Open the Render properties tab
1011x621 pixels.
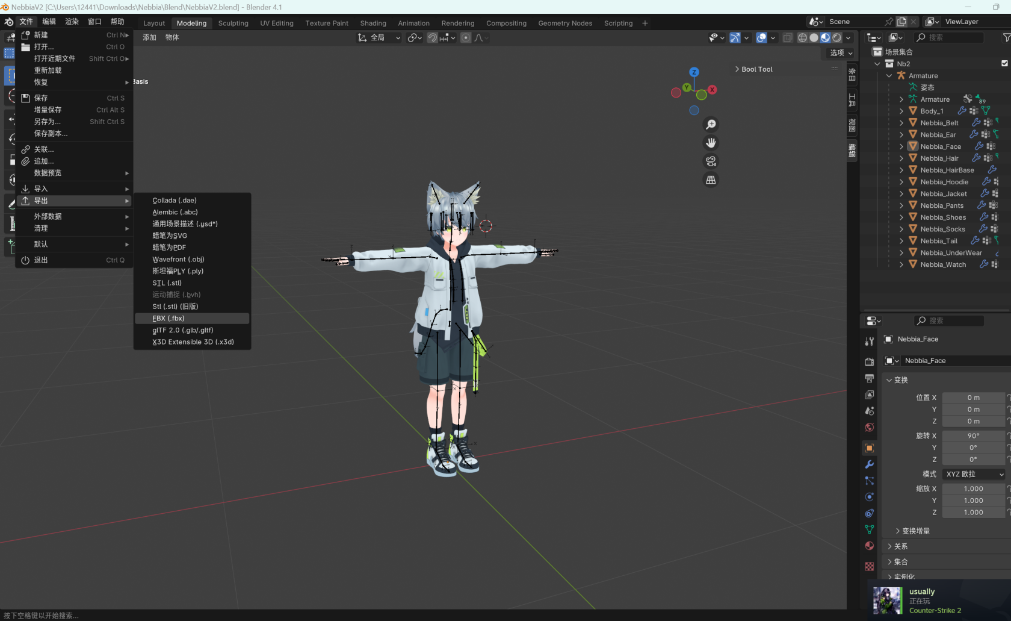[x=870, y=361]
